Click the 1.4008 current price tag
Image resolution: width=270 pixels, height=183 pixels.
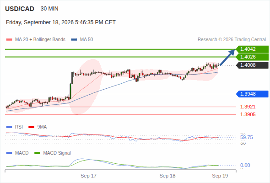coord(252,65)
